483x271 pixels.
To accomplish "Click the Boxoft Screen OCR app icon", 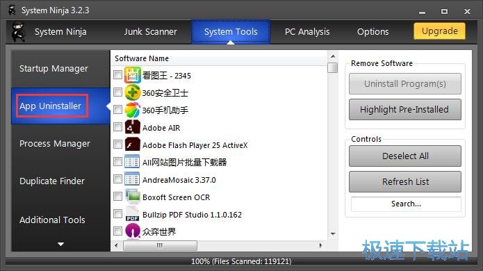I will pyautogui.click(x=133, y=197).
